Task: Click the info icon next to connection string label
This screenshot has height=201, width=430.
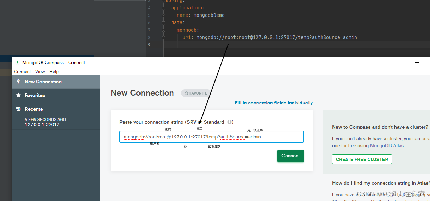Action: coord(229,122)
